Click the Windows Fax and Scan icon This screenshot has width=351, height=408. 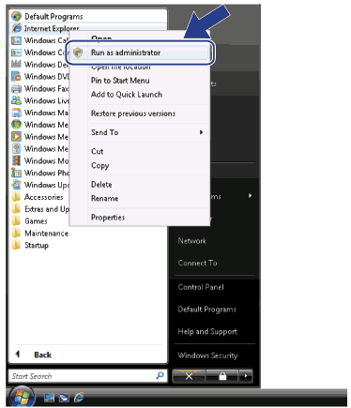point(16,88)
